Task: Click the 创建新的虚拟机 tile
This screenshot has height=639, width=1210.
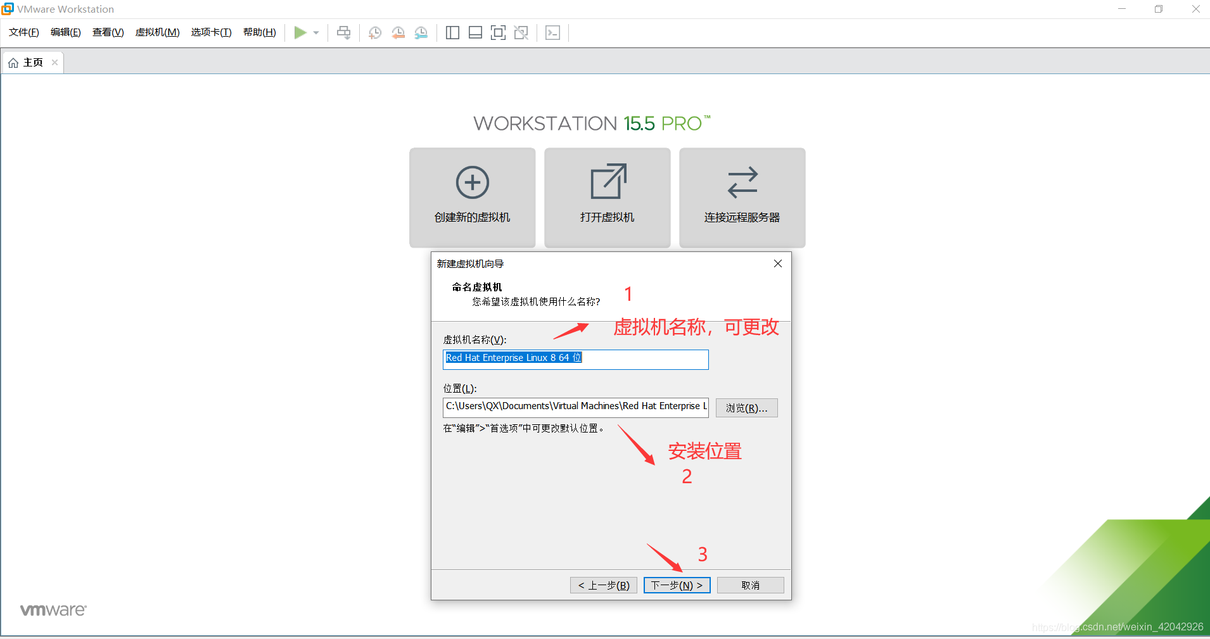Action: pos(473,198)
